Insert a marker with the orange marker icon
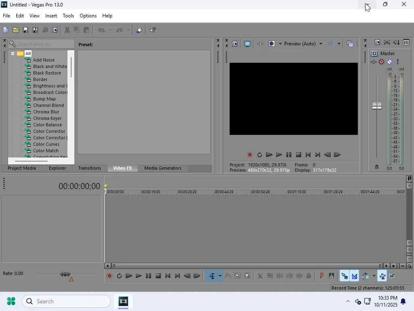 pyautogui.click(x=321, y=276)
